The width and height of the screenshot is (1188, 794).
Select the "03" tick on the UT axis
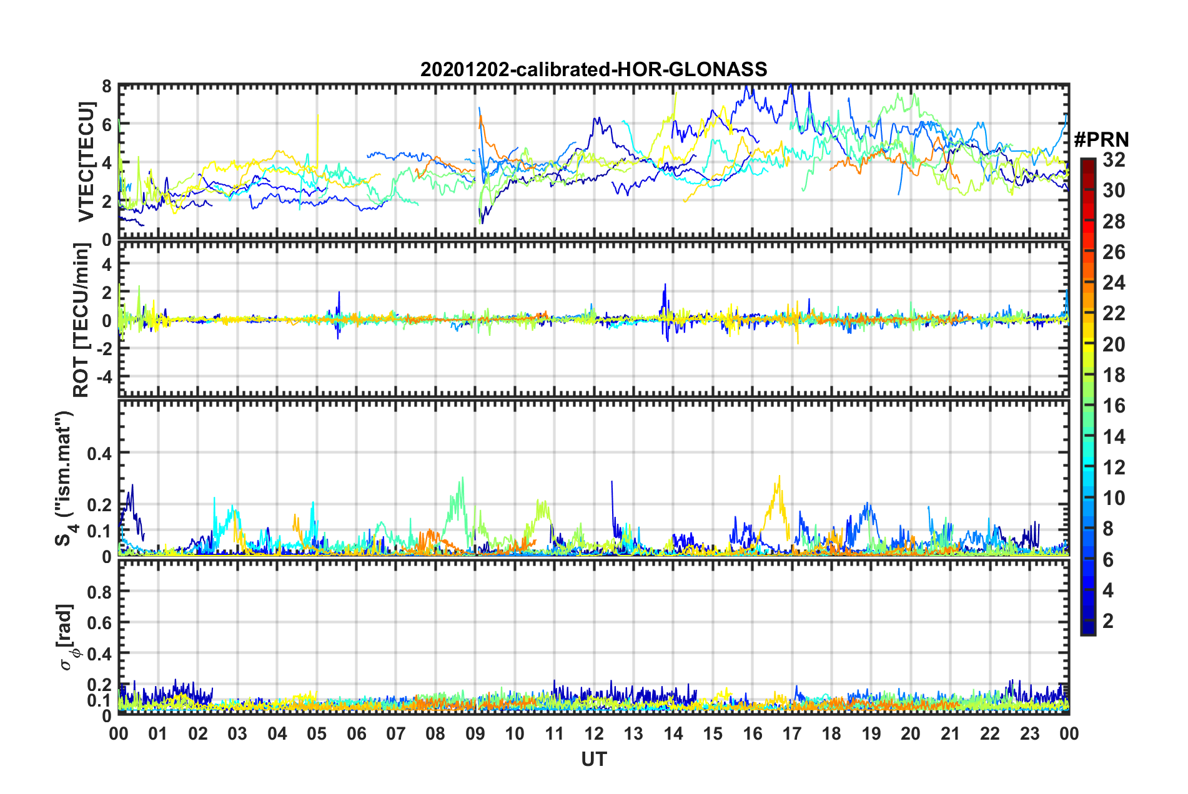coord(237,733)
